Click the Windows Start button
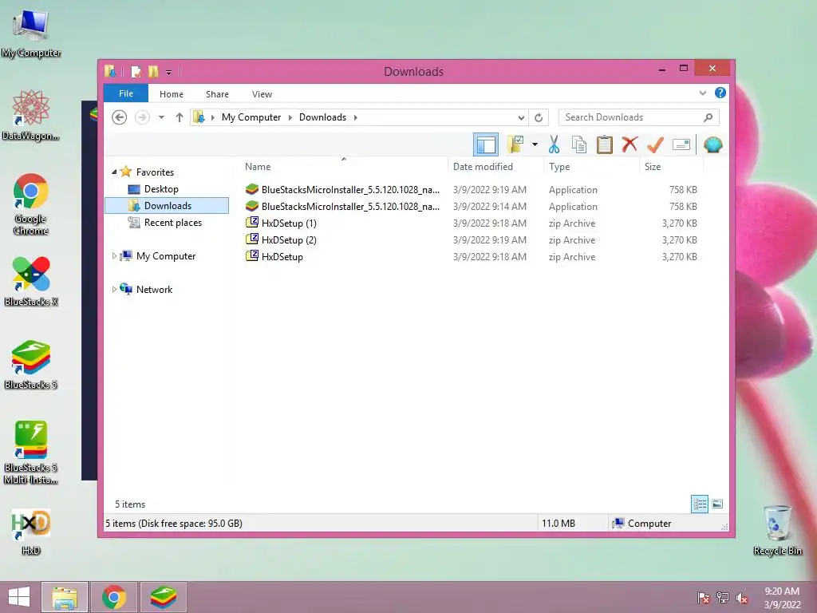This screenshot has width=817, height=613. pos(19,597)
